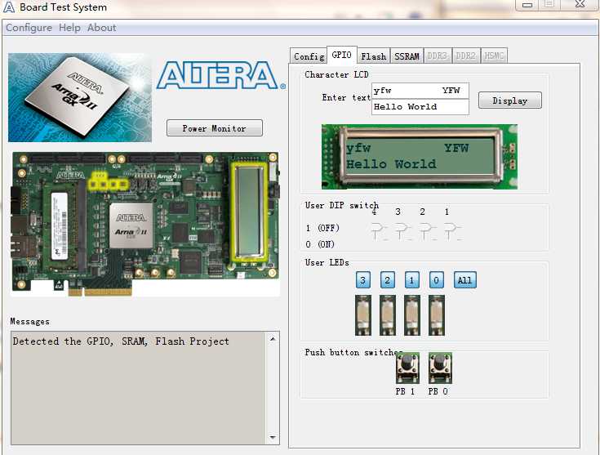Viewport: 600px width, 455px height.
Task: Click the Board Test System title icon
Action: pos(9,7)
